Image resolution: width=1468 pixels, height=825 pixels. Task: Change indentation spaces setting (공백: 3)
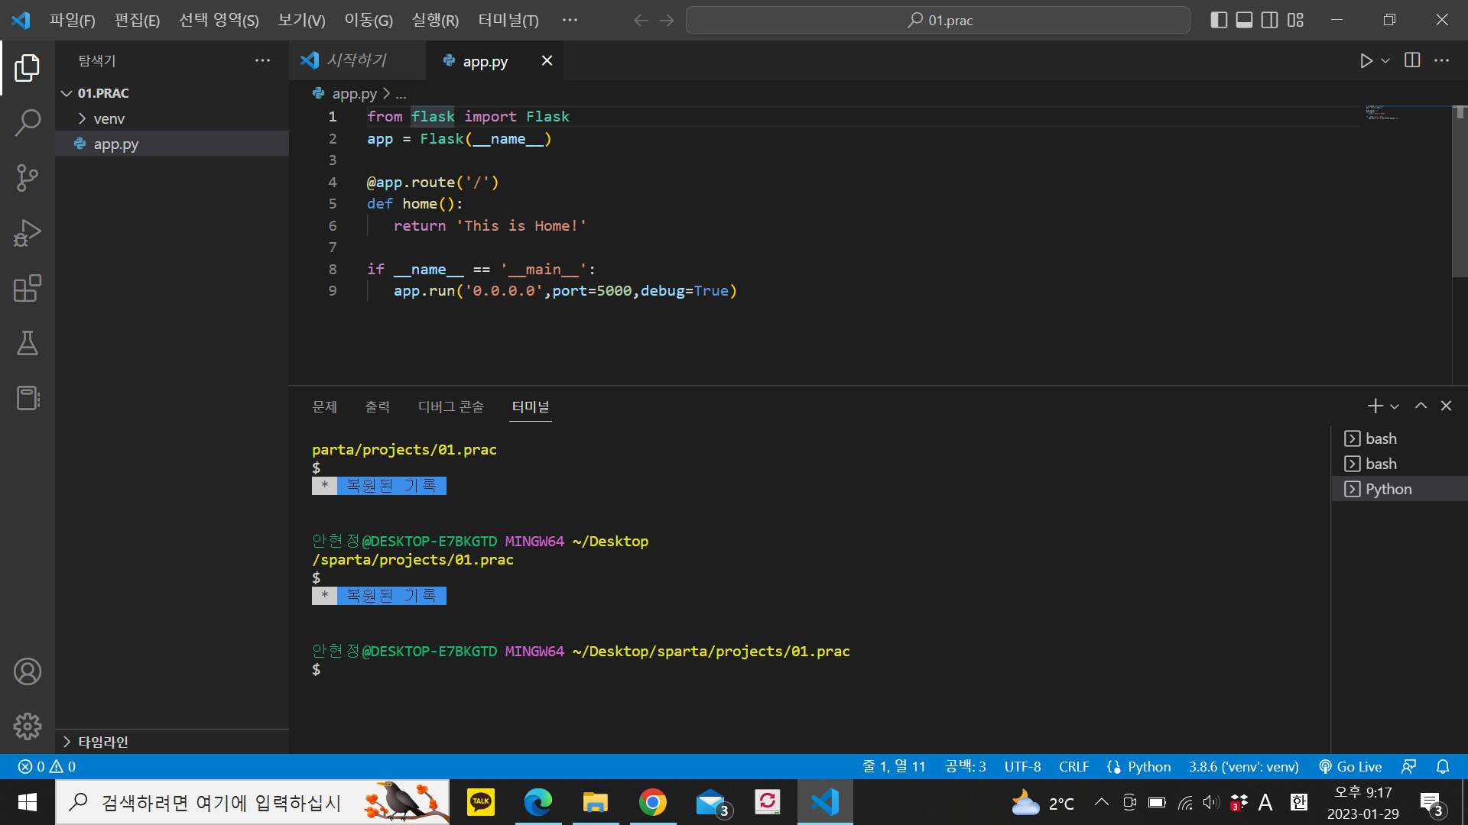coord(965,766)
